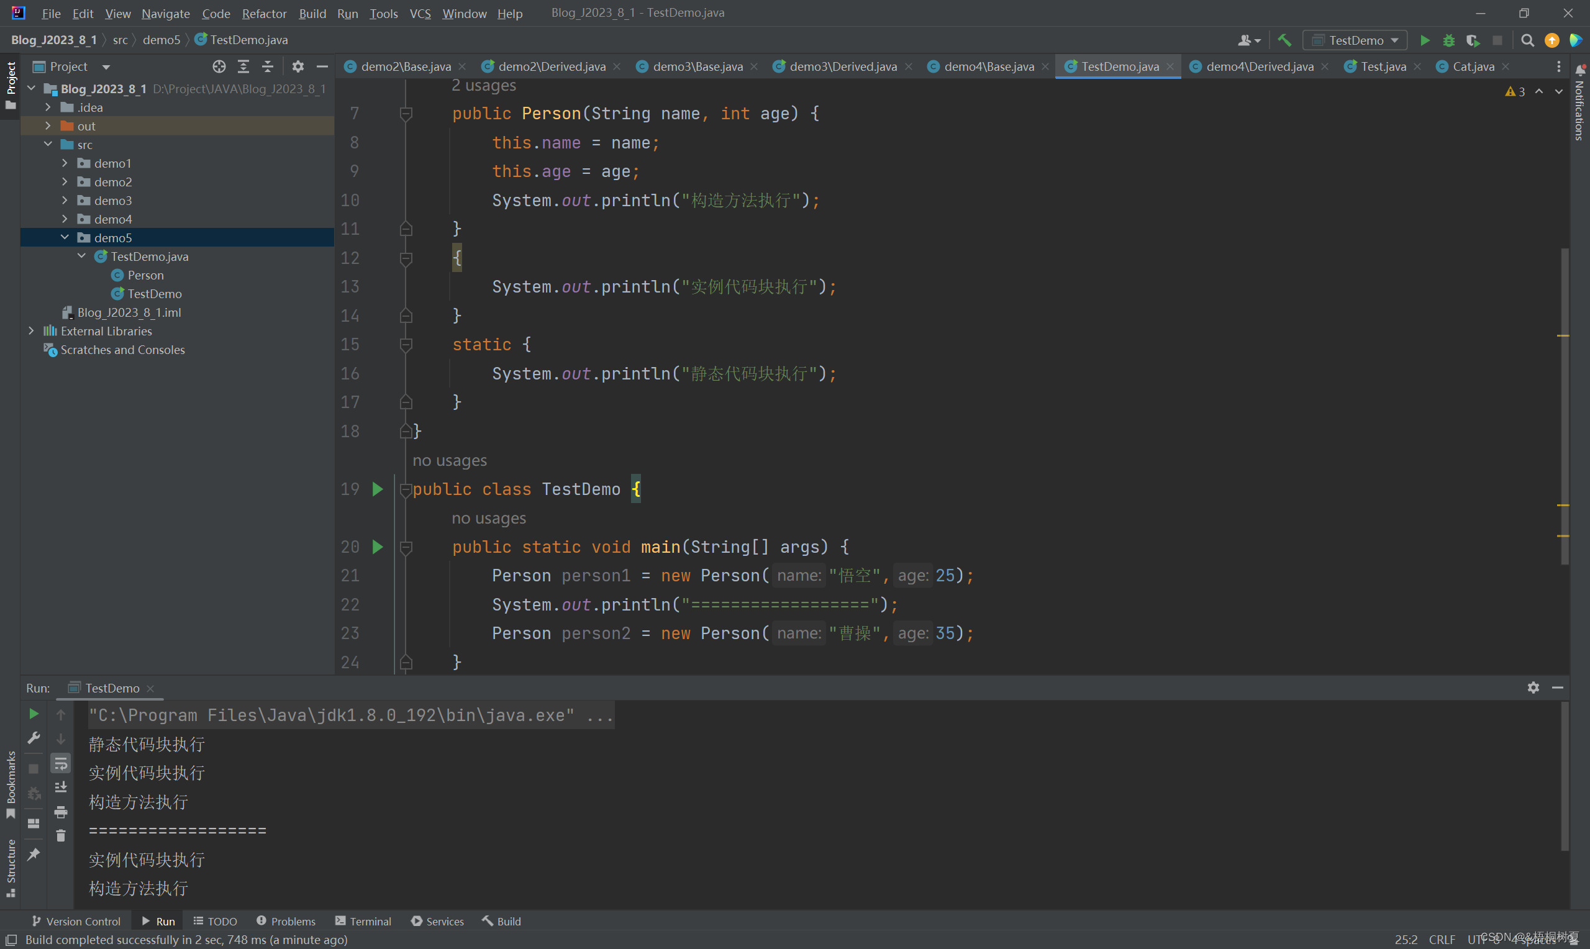Click CRLF line separator in status bar
This screenshot has width=1590, height=949.
1442,940
